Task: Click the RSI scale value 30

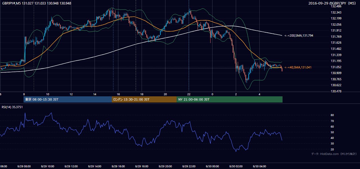Action: click(332, 143)
